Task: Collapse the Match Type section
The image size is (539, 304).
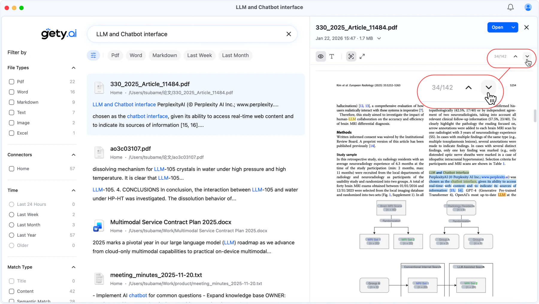Action: click(x=73, y=267)
